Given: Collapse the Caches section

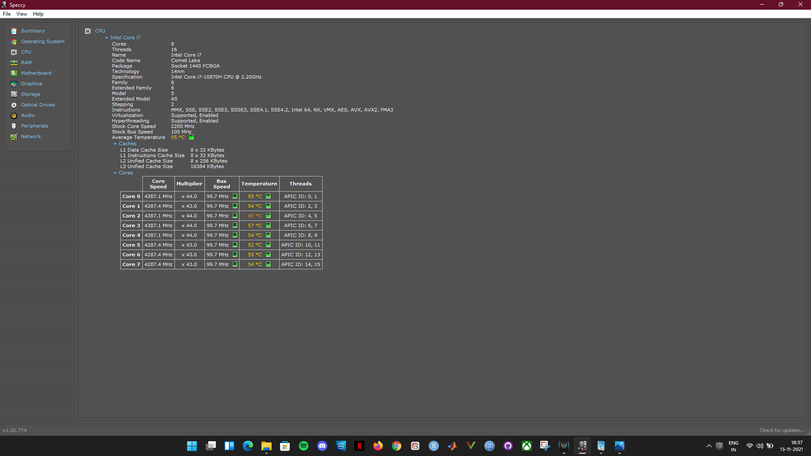Looking at the screenshot, I should [x=115, y=144].
